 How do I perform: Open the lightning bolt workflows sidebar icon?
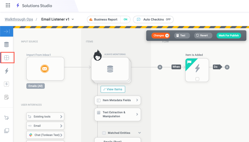point(7,71)
